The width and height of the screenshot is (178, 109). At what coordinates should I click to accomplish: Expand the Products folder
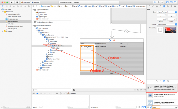(x=3, y=31)
